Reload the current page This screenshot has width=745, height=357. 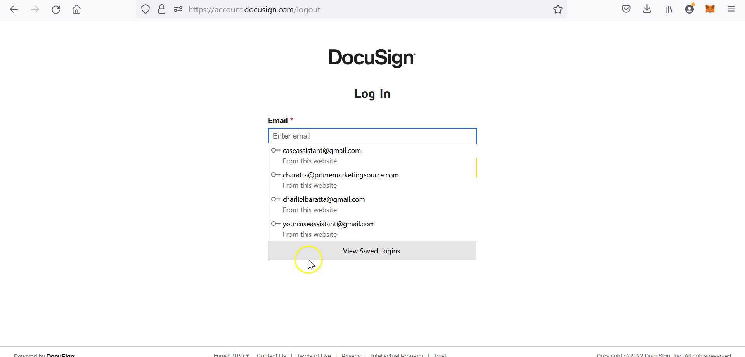click(56, 9)
